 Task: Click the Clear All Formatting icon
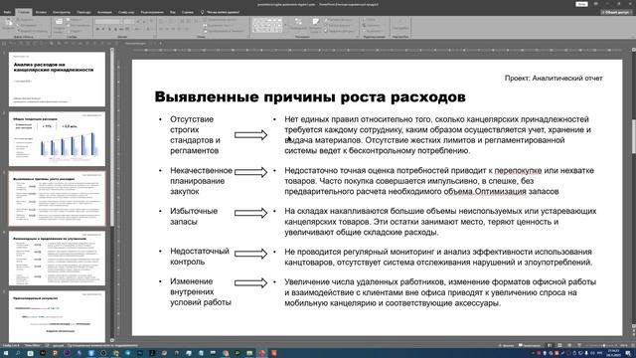pyautogui.click(x=152, y=22)
